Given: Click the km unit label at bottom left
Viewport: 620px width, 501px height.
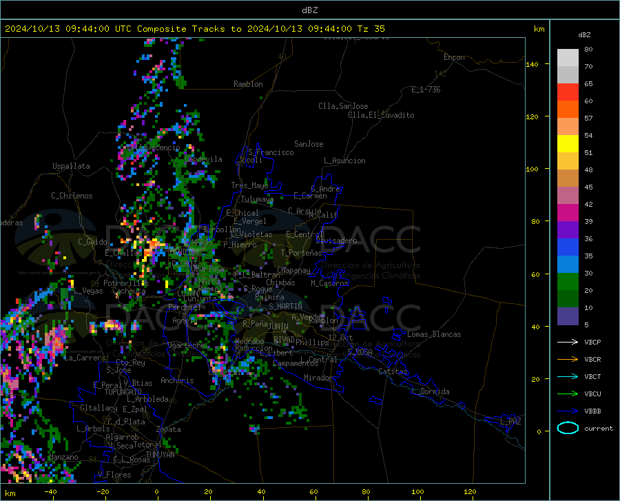Looking at the screenshot, I should (x=10, y=493).
